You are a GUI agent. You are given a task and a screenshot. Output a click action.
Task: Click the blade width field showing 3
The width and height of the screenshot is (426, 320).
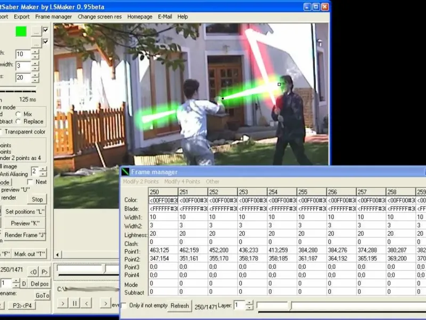(23, 66)
